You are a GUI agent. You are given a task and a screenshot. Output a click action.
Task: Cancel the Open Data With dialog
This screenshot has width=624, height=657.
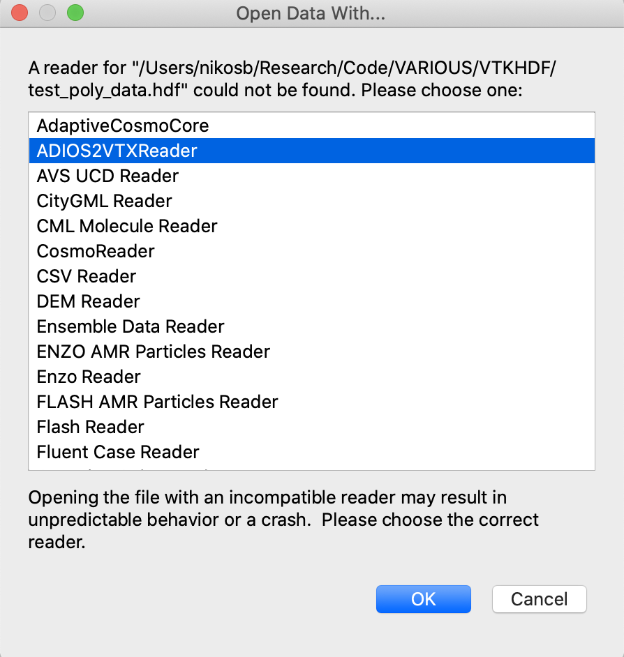[539, 599]
